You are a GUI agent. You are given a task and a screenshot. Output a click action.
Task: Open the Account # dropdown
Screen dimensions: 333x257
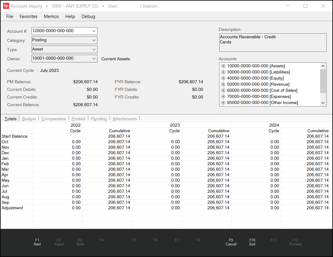[x=94, y=31]
